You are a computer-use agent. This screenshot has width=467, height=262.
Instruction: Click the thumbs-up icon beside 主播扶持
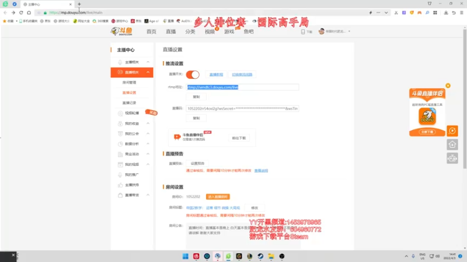click(120, 185)
